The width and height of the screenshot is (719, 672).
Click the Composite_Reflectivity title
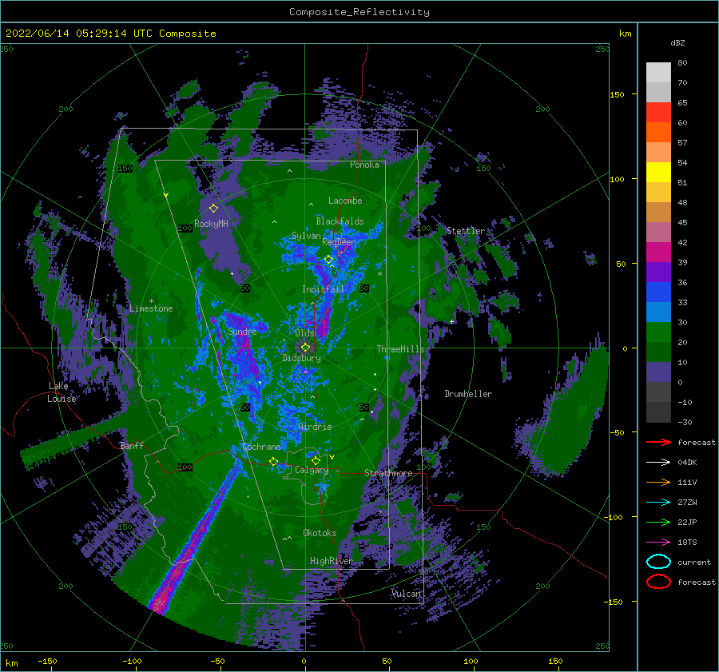point(359,12)
